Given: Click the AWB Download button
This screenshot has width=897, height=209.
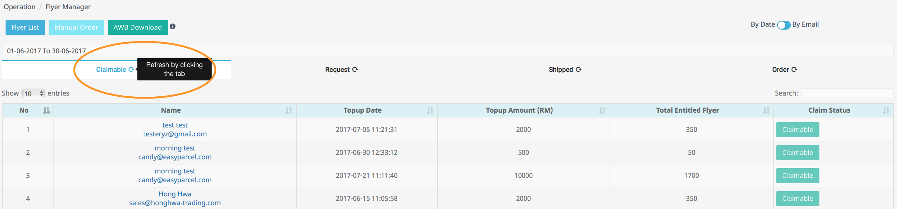Looking at the screenshot, I should (x=138, y=27).
